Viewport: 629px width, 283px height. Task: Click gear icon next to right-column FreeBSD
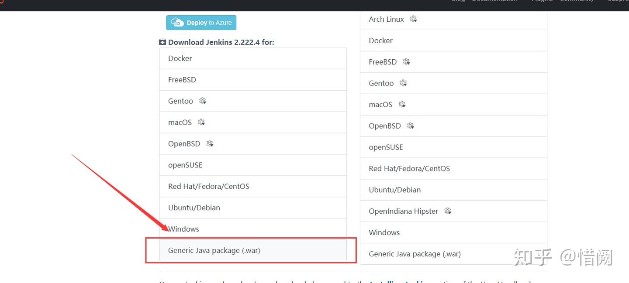pyautogui.click(x=407, y=62)
